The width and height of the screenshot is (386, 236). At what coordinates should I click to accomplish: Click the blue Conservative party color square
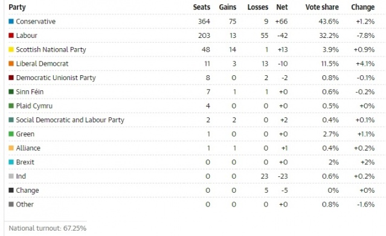pyautogui.click(x=11, y=21)
